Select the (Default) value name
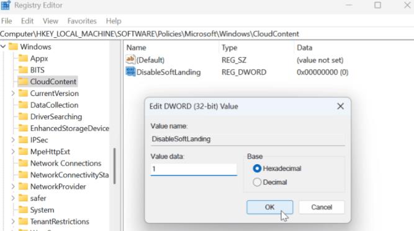The width and height of the screenshot is (414, 231). [150, 60]
